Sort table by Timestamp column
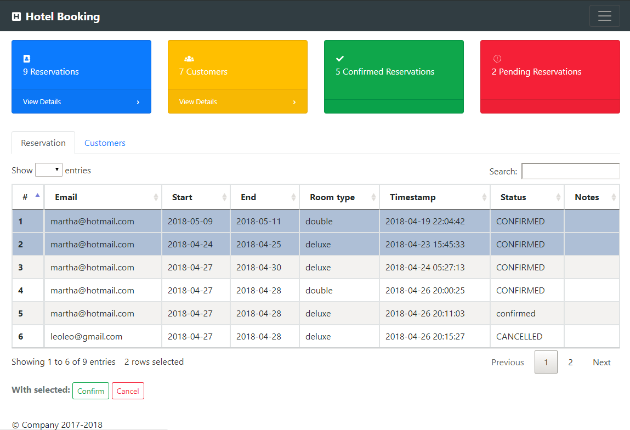The width and height of the screenshot is (630, 430). 435,197
